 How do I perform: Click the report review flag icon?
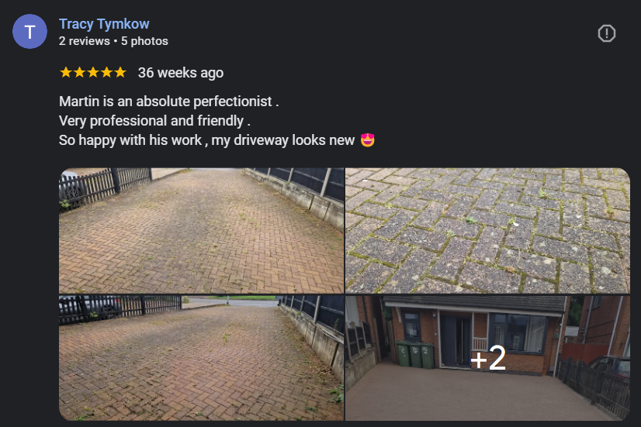(x=607, y=33)
